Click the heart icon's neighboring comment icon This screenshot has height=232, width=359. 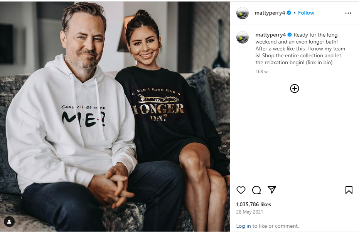point(256,190)
